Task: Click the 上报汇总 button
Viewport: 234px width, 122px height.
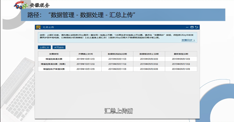Action: pyautogui.click(x=44, y=47)
